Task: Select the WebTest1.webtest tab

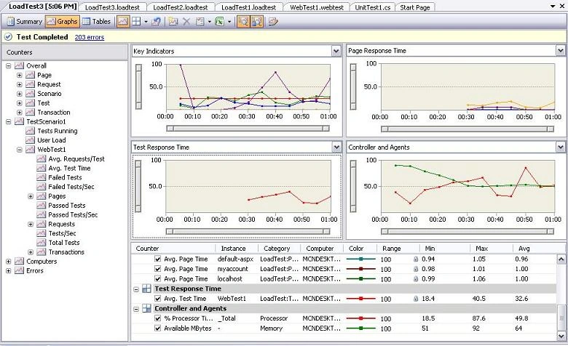Action: (x=317, y=7)
